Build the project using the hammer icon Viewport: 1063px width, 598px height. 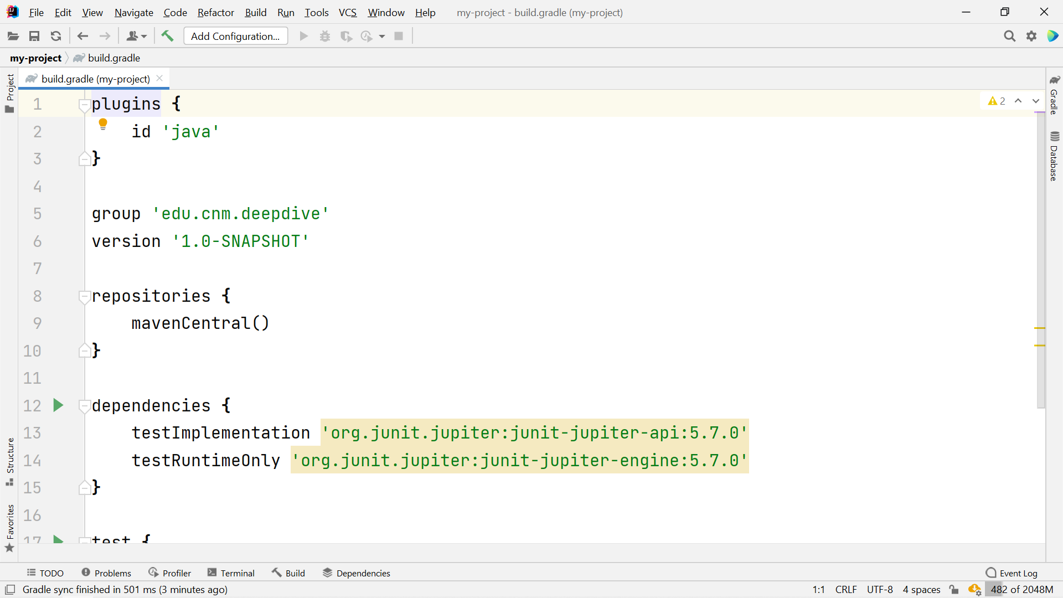click(x=167, y=35)
